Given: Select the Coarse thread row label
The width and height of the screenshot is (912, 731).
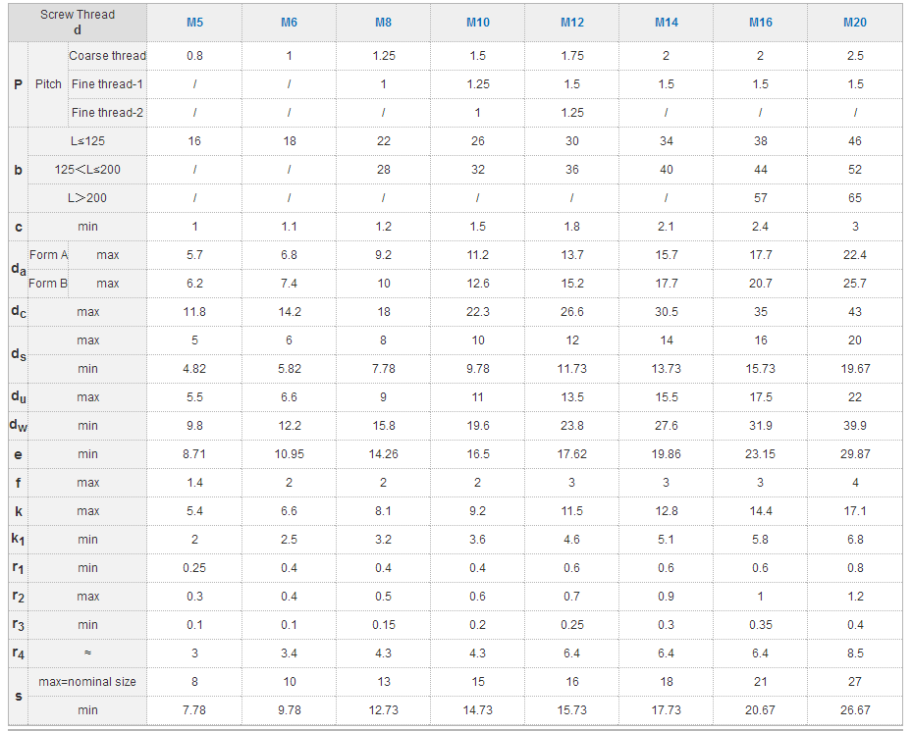Looking at the screenshot, I should tap(107, 56).
